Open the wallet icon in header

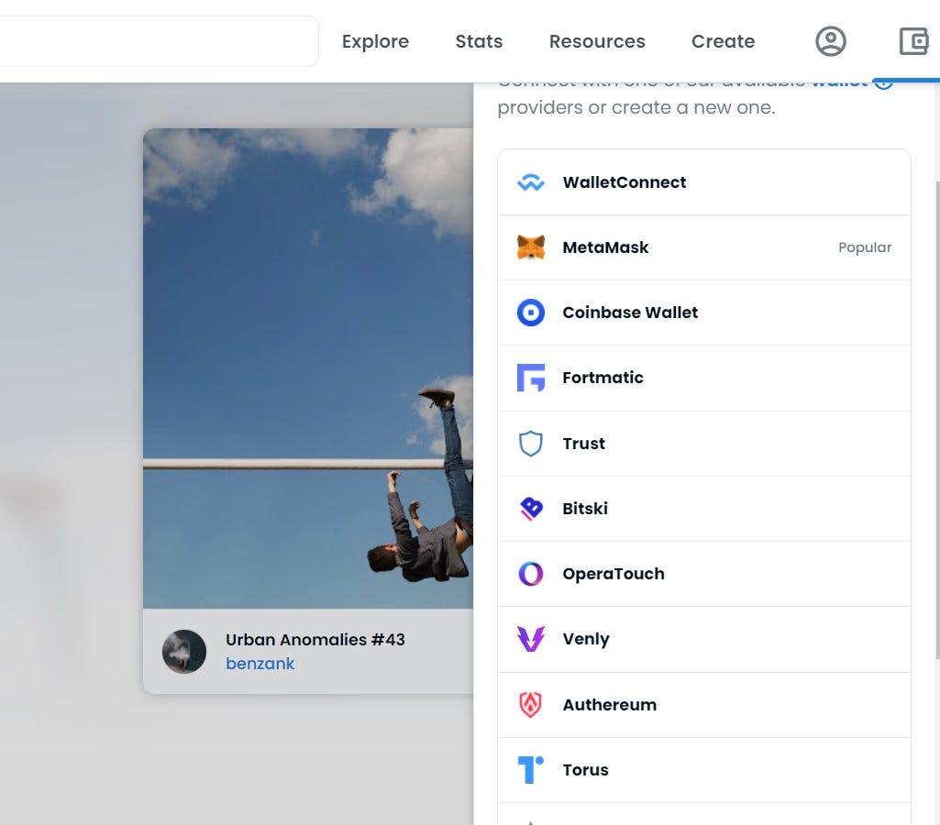pos(914,41)
